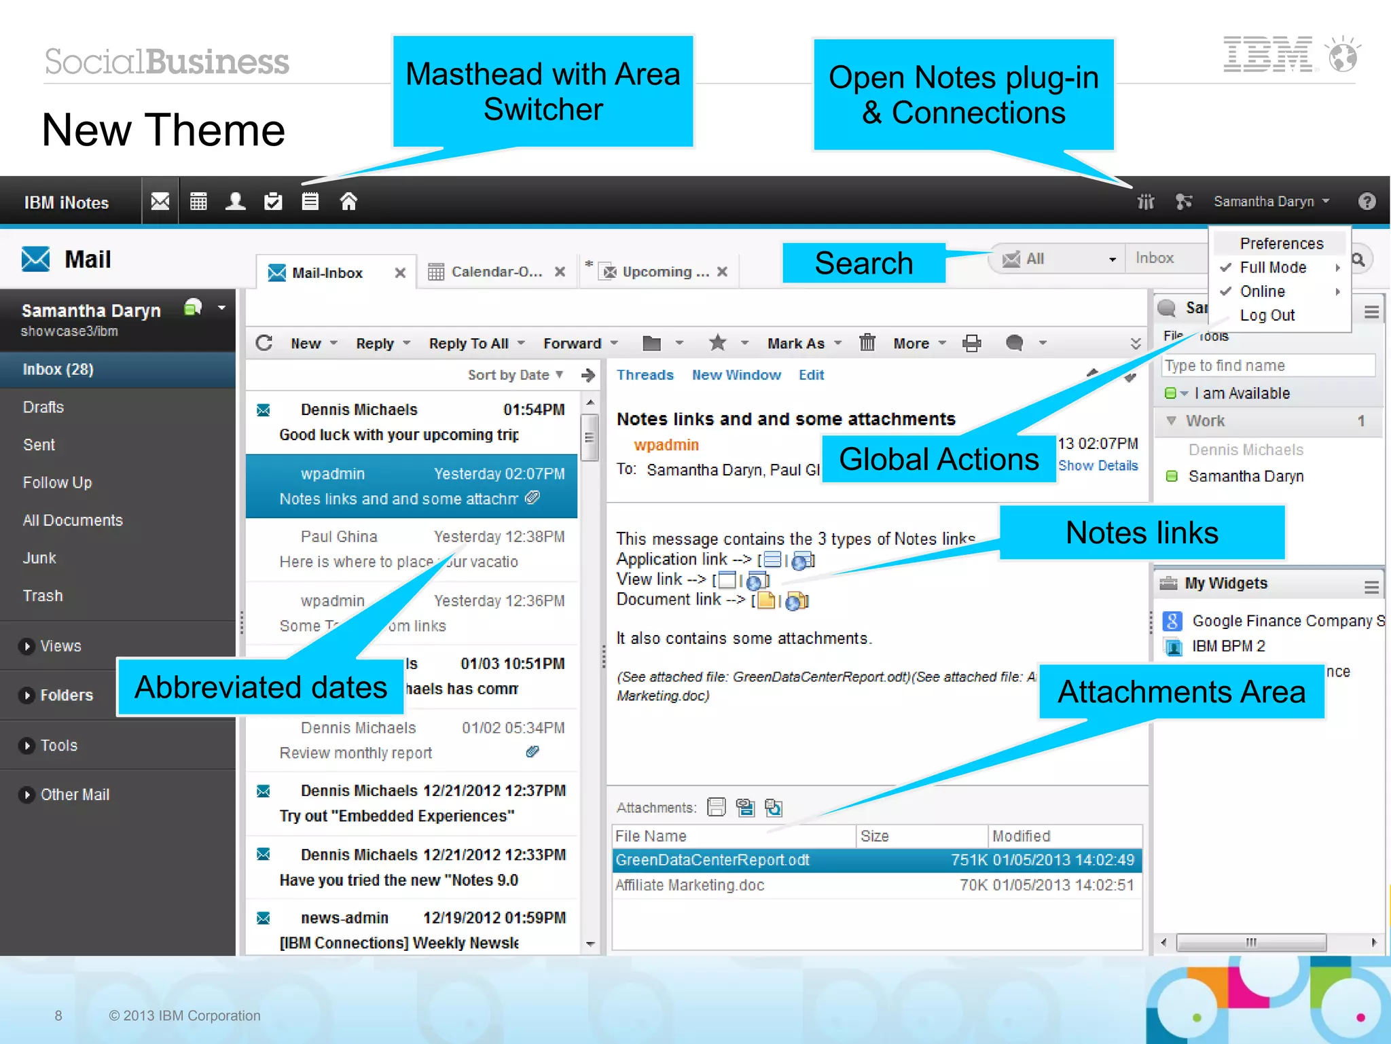Click the New Window link

click(x=736, y=375)
